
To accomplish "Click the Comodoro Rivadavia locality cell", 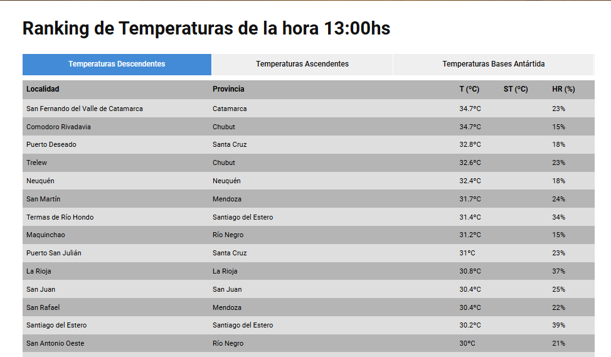I will click(58, 127).
